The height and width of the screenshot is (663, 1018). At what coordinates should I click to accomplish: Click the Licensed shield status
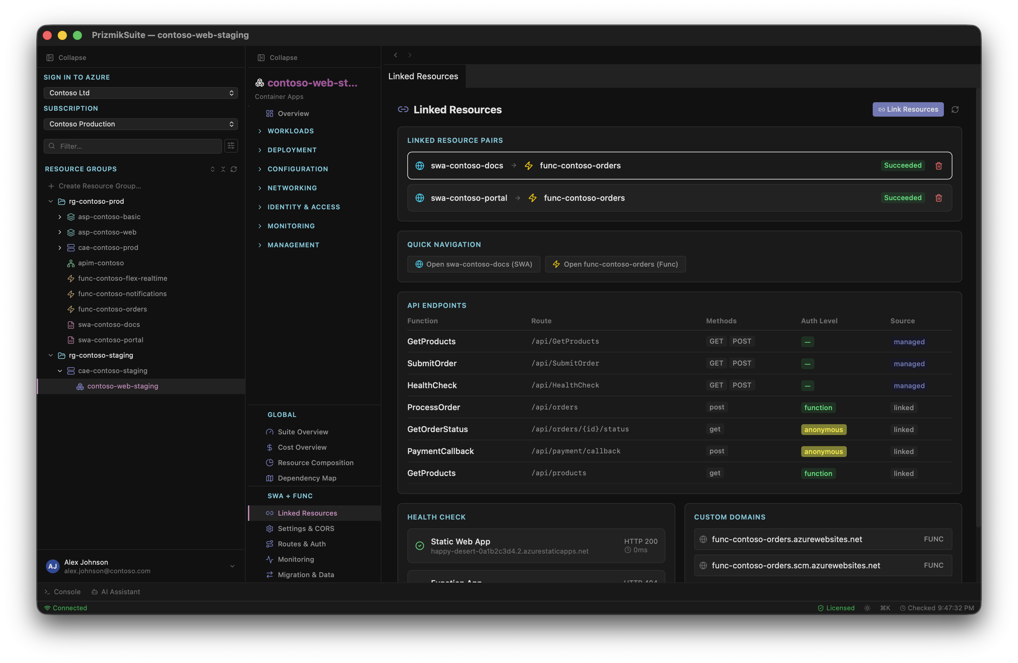tap(836, 608)
